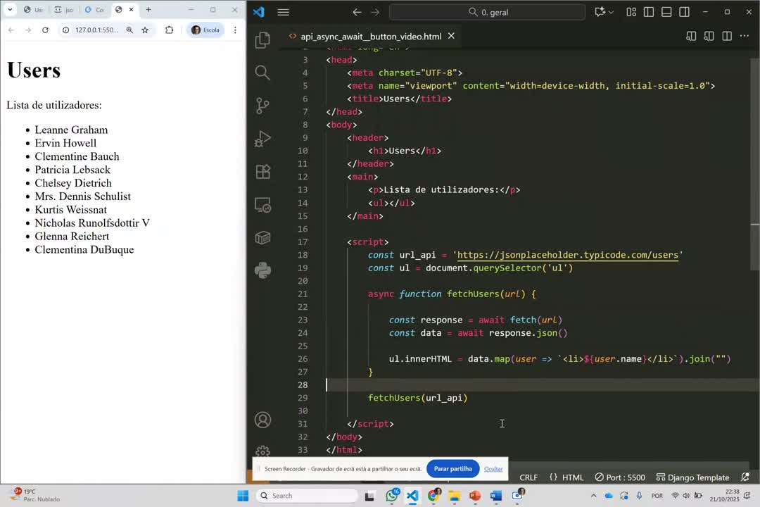760x507 pixels.
Task: Open the Search view in VS Code
Action: tap(262, 73)
